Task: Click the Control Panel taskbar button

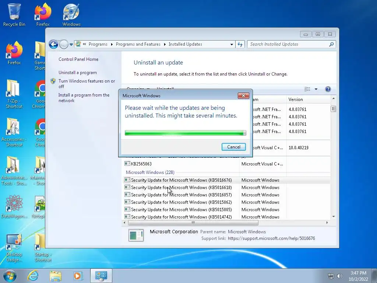Action: click(101, 276)
